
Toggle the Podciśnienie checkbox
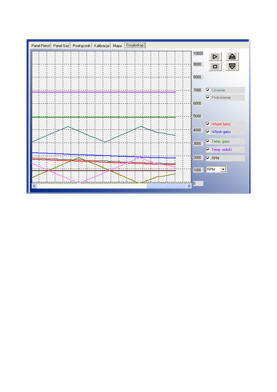click(x=208, y=97)
